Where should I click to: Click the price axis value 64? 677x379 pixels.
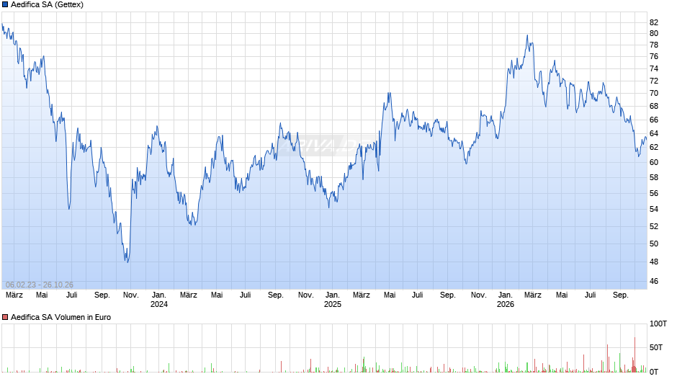pos(654,133)
